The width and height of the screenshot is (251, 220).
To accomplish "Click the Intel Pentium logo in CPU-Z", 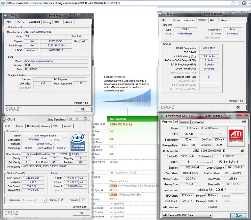I will (78, 142).
